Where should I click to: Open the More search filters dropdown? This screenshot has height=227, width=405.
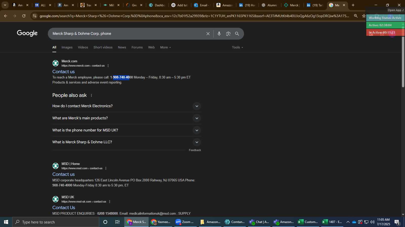166,47
